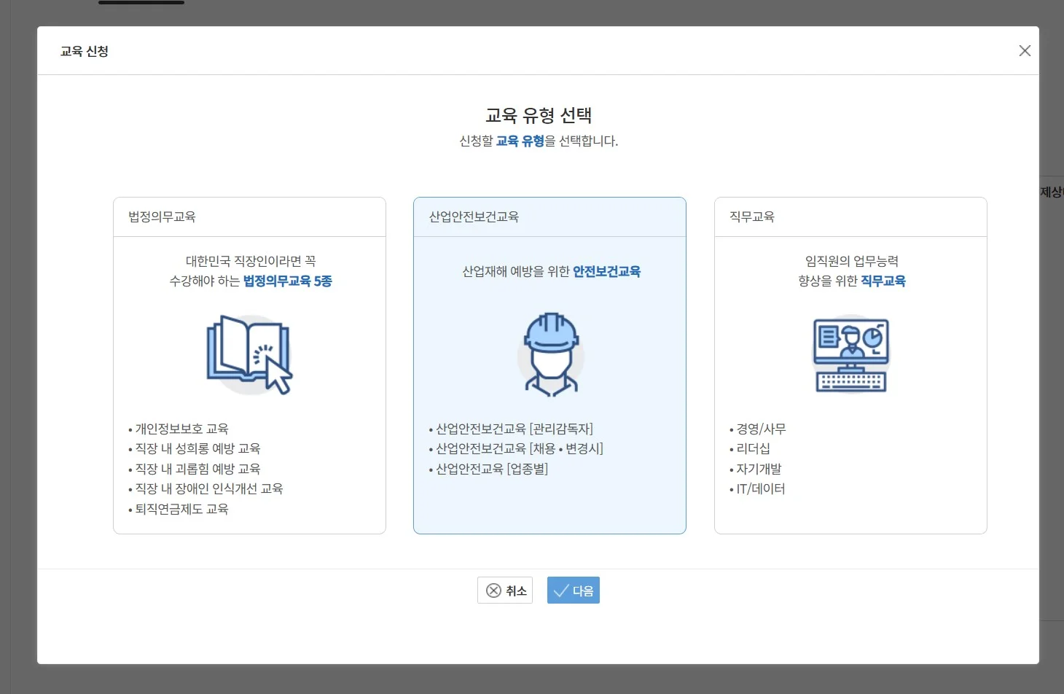Click the safety helmet worker icon
Screen dimensions: 1064x694
click(550, 355)
